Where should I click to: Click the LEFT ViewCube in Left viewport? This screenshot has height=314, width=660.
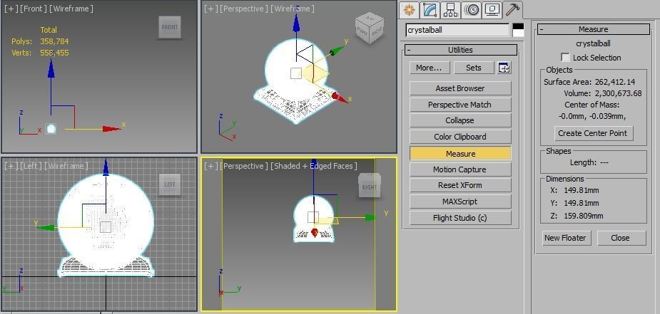[170, 184]
